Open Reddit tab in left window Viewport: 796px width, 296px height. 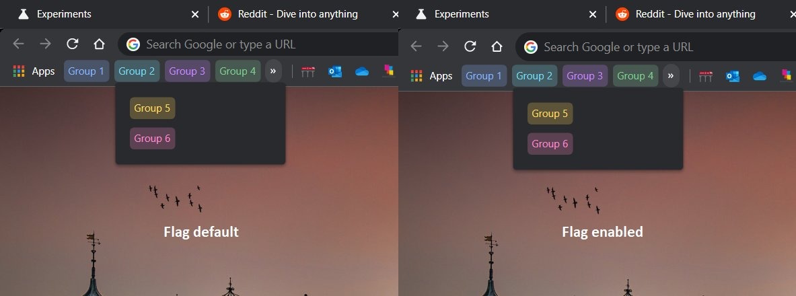305,14
